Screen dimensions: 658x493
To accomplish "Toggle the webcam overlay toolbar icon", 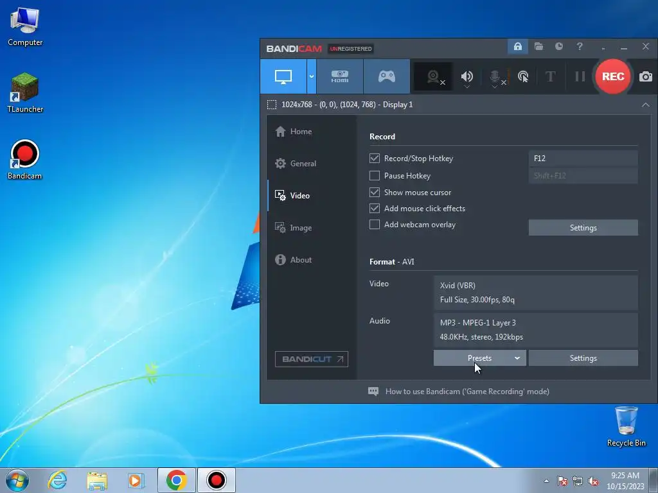I will pos(434,77).
